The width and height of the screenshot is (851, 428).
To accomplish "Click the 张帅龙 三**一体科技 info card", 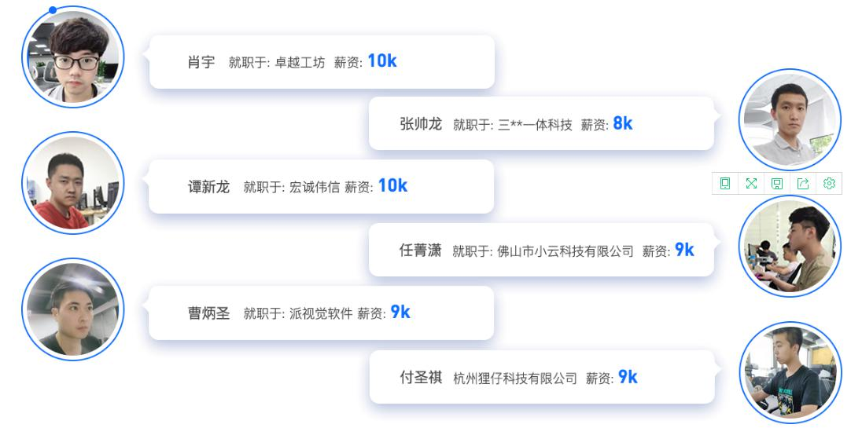I will click(541, 123).
